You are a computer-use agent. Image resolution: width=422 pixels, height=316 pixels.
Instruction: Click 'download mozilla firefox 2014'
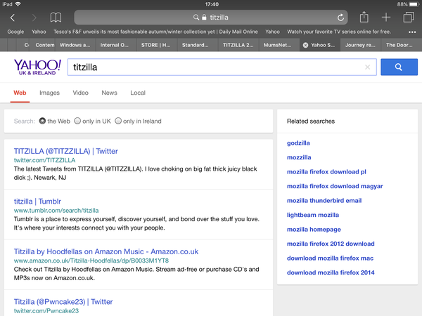pyautogui.click(x=331, y=272)
